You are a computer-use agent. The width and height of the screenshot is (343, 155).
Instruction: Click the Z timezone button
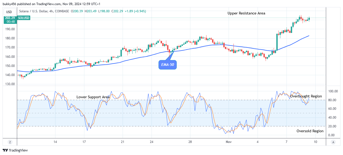pyautogui.click(x=10, y=142)
